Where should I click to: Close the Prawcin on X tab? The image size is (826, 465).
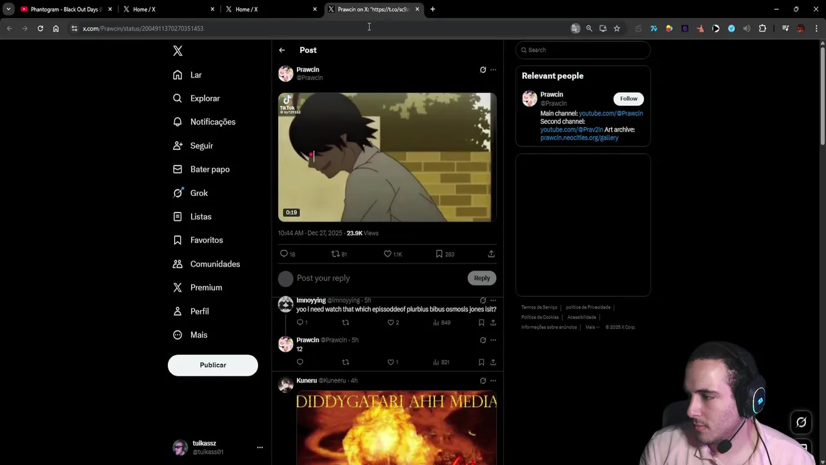pyautogui.click(x=418, y=9)
